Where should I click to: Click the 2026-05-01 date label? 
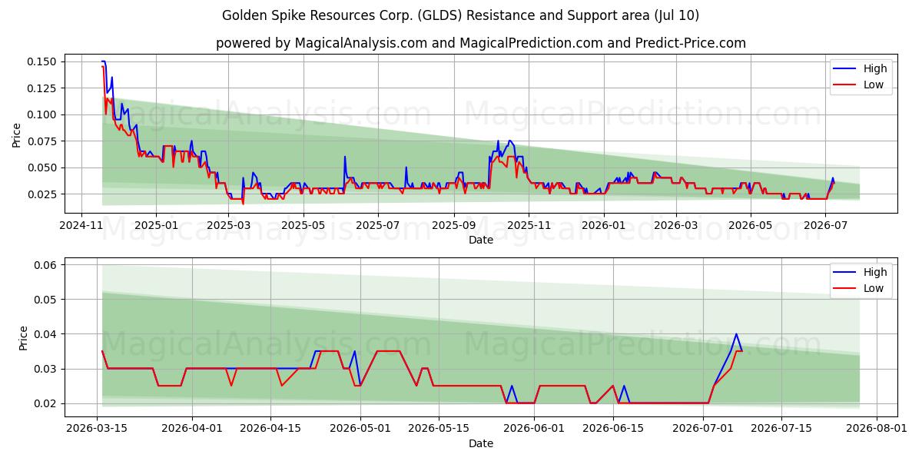pyautogui.click(x=360, y=429)
